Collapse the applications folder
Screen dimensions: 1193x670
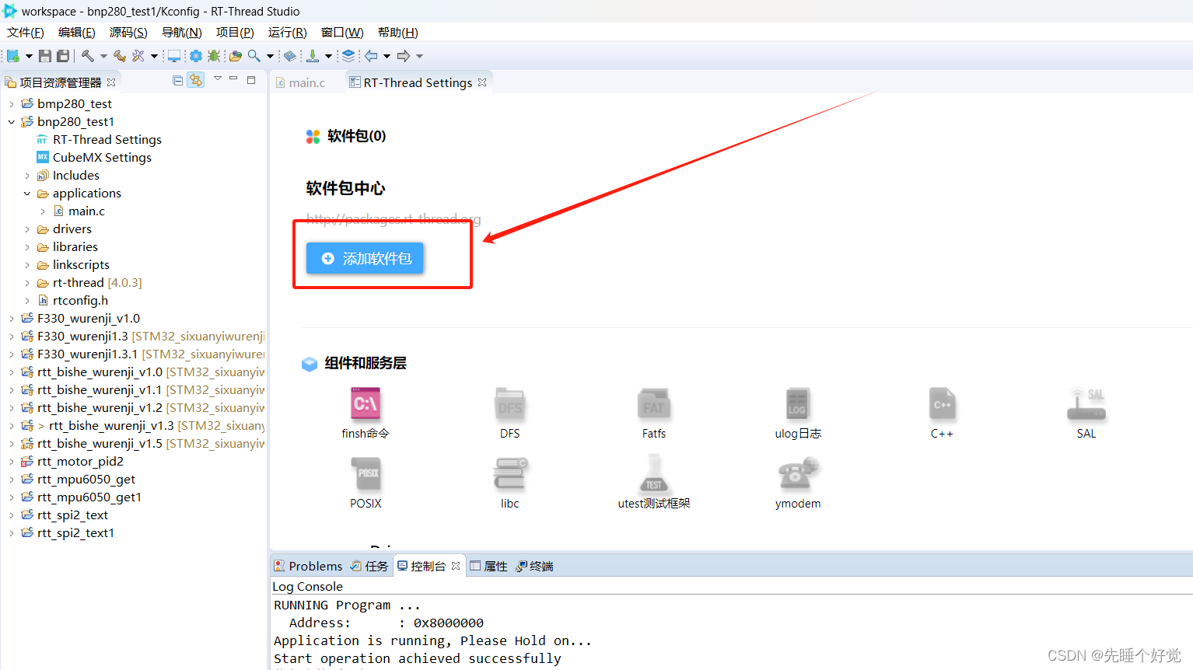(x=26, y=194)
